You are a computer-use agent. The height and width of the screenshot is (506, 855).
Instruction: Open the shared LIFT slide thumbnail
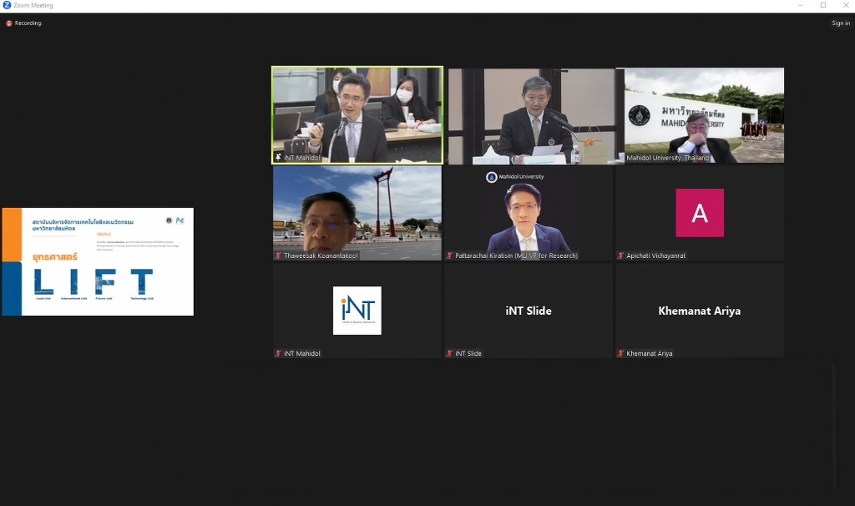coord(98,261)
